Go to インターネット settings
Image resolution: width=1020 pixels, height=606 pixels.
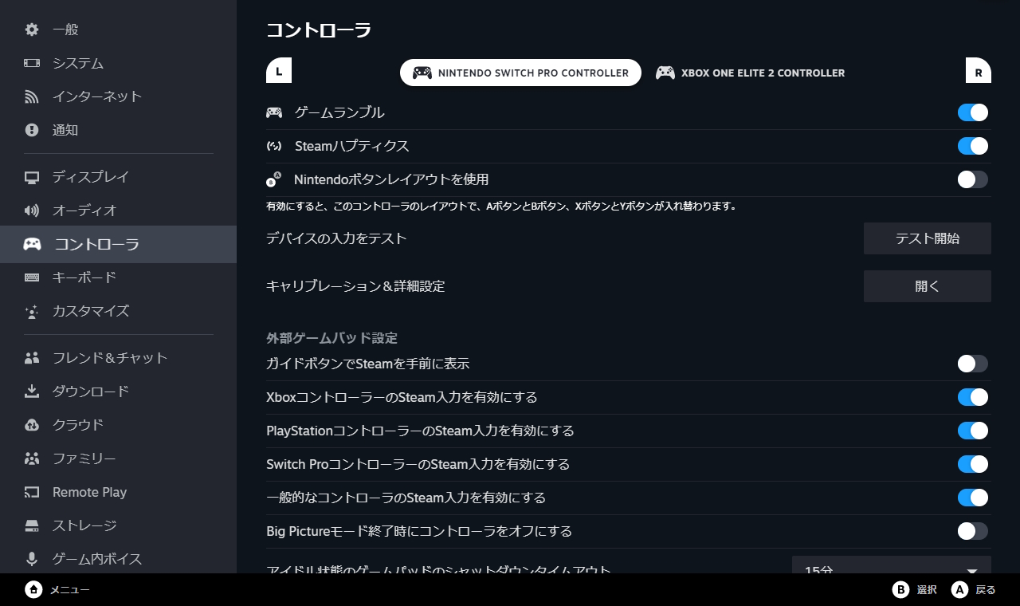(x=118, y=96)
